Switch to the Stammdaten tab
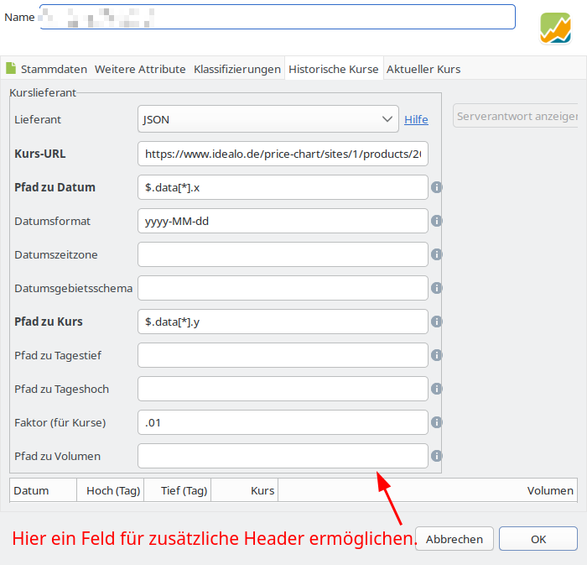The width and height of the screenshot is (587, 565). (47, 69)
